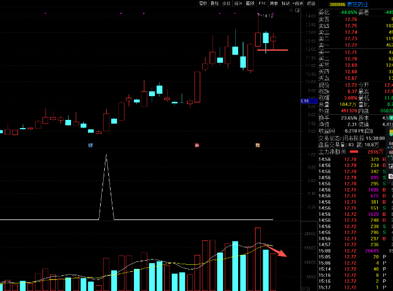Click the 换手 value 23.65%

[x=349, y=118]
